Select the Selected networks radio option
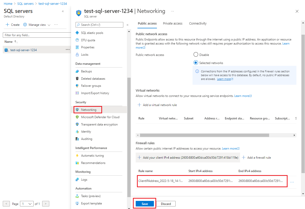 pos(196,63)
